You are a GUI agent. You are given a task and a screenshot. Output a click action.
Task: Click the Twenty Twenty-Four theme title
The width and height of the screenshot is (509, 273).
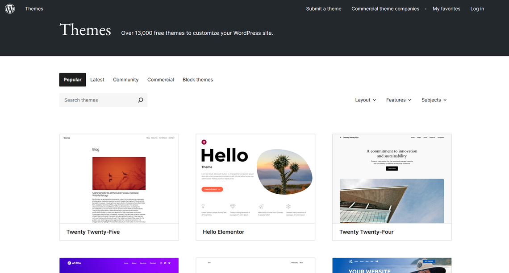pos(367,232)
